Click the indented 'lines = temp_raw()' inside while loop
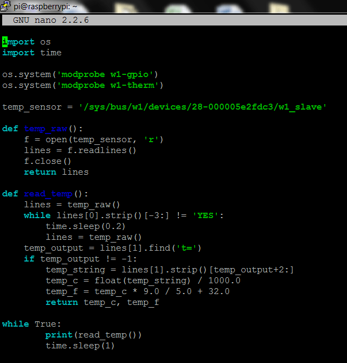The image size is (347, 363). 93,237
